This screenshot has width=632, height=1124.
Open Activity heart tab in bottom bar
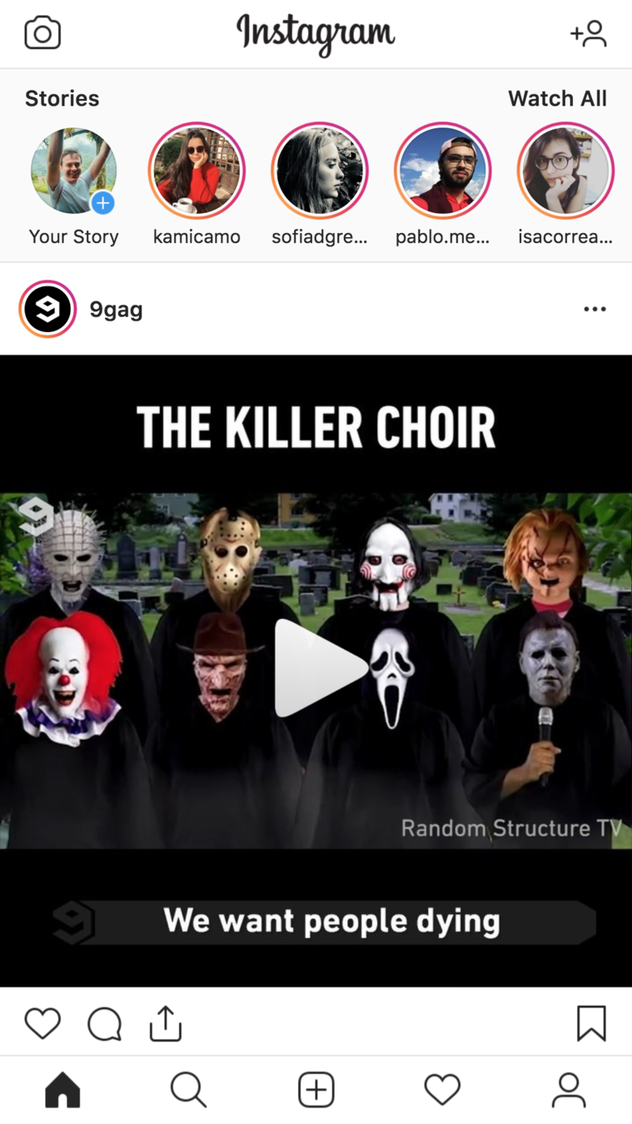tap(442, 1090)
